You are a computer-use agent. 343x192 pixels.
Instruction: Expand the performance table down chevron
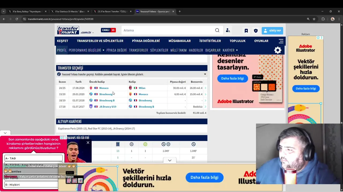pyautogui.click(x=170, y=161)
